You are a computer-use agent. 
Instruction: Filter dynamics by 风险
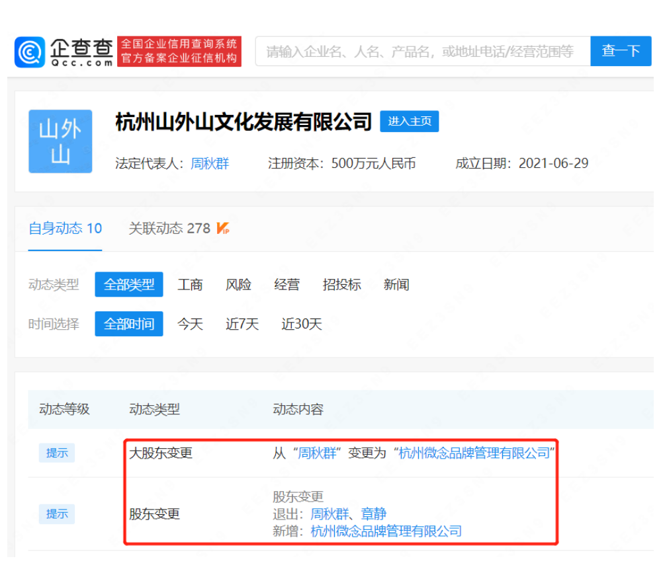[238, 285]
